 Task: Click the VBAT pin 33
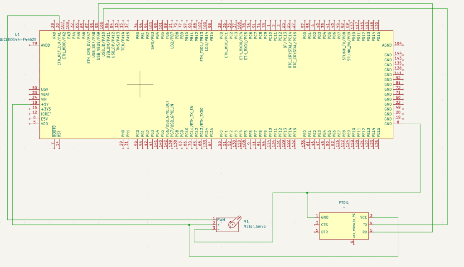pyautogui.click(x=35, y=94)
